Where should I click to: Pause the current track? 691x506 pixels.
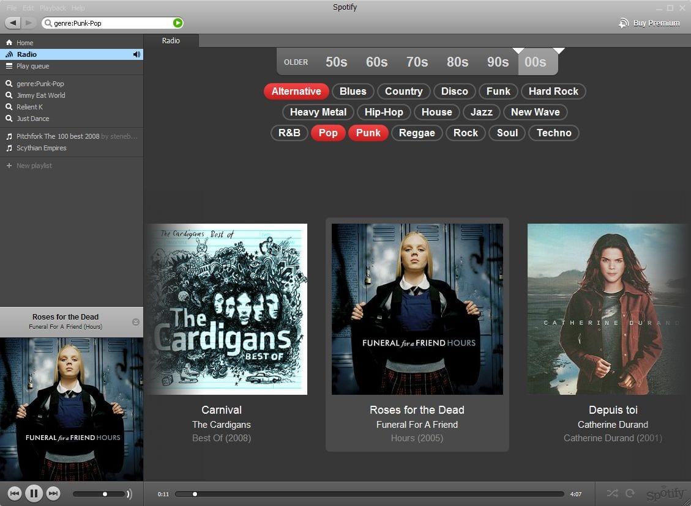(34, 493)
